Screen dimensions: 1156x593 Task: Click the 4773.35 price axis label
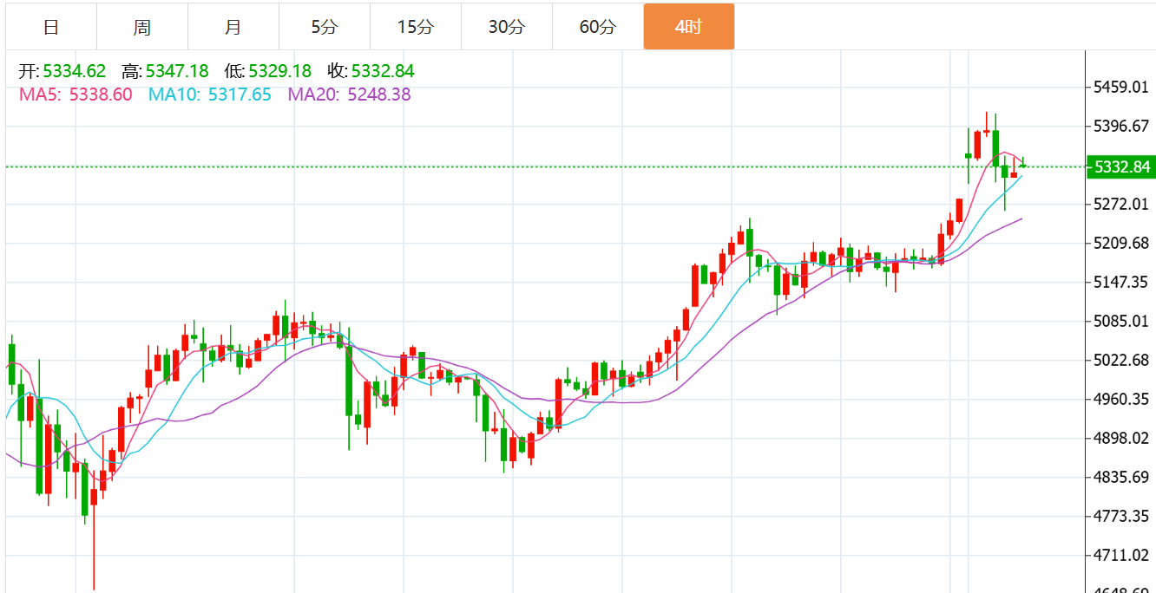(1121, 516)
